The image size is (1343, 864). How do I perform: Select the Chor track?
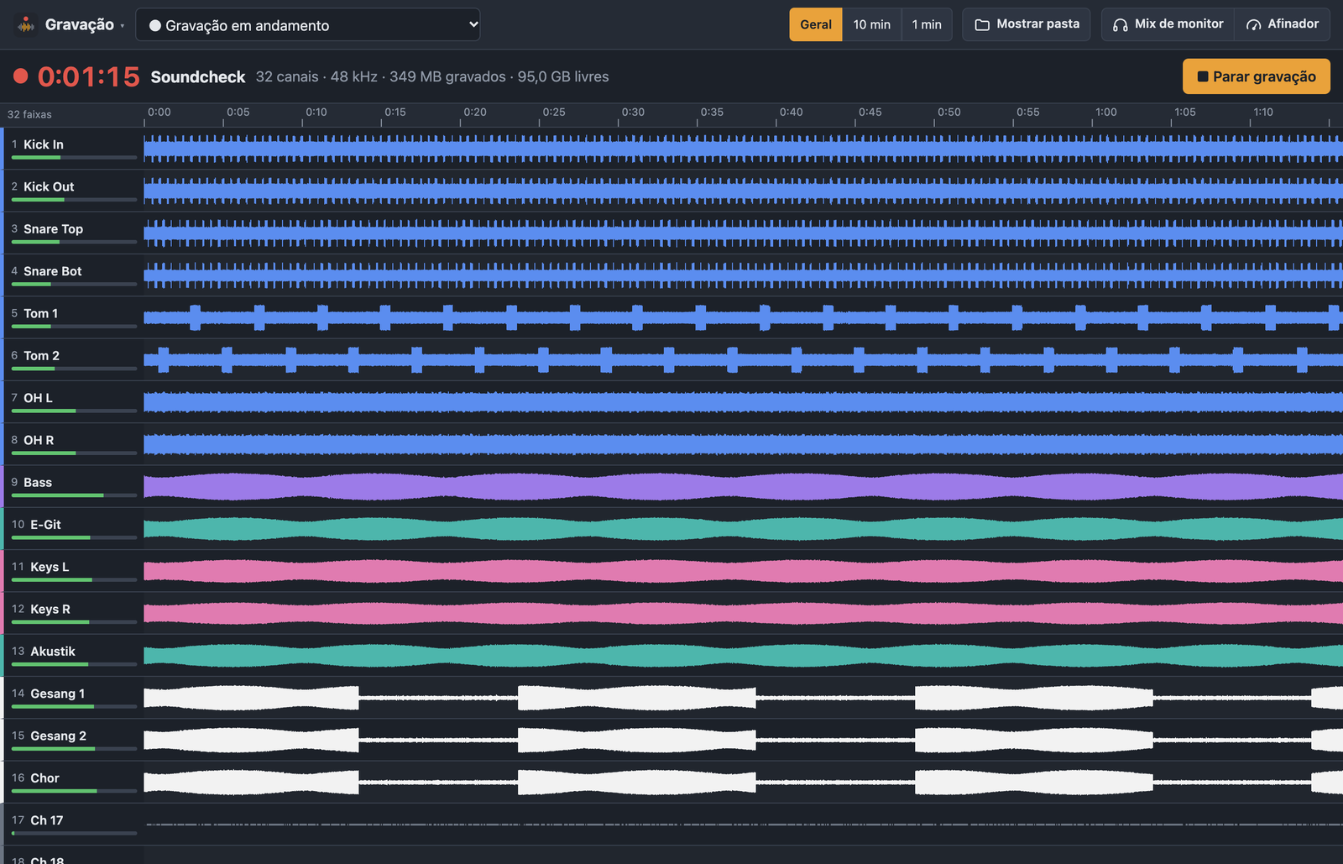(72, 783)
